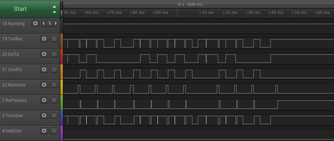This screenshot has height=141, width=334.
Task: Remove the 20 EvtTx channel with X
Action: point(54,54)
